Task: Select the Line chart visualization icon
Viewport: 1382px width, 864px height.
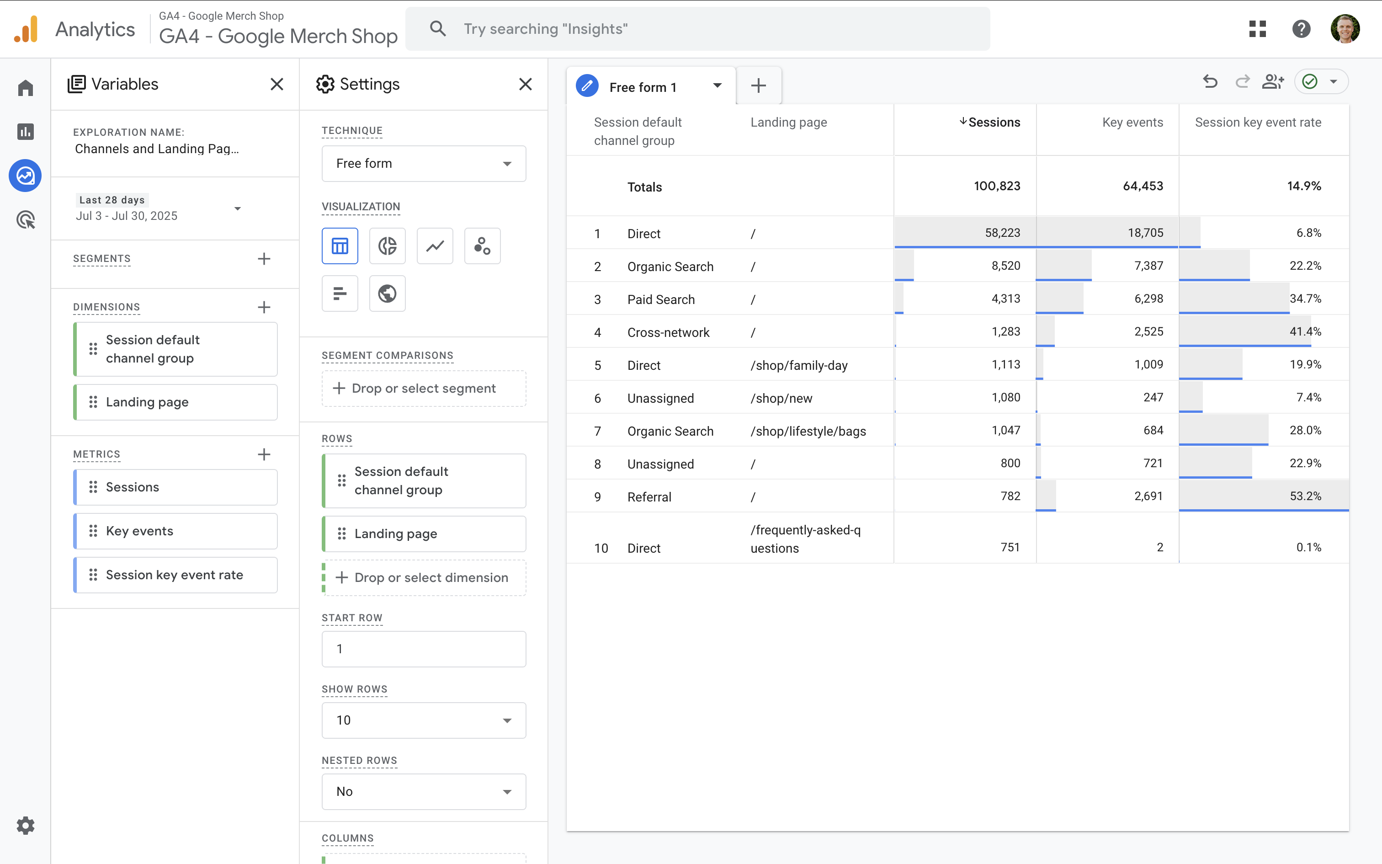Action: point(435,246)
